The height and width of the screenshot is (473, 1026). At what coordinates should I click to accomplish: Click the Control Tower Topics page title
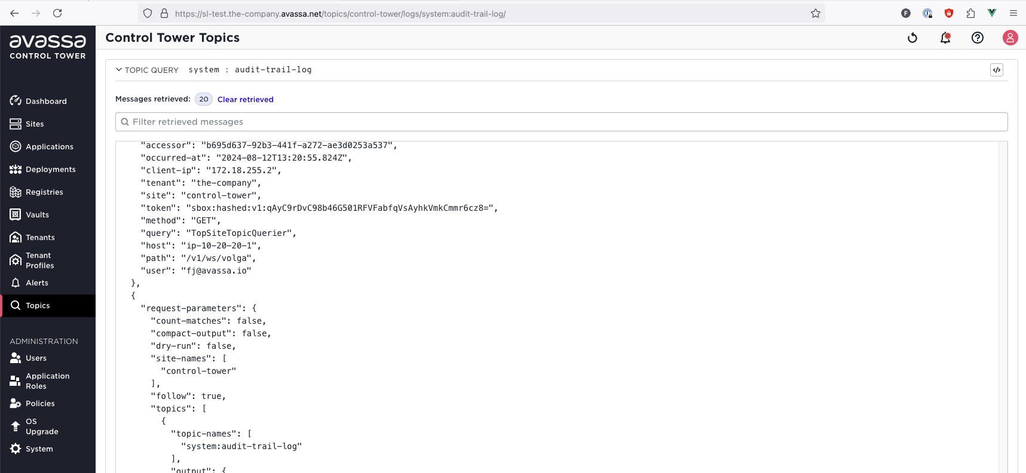[173, 38]
